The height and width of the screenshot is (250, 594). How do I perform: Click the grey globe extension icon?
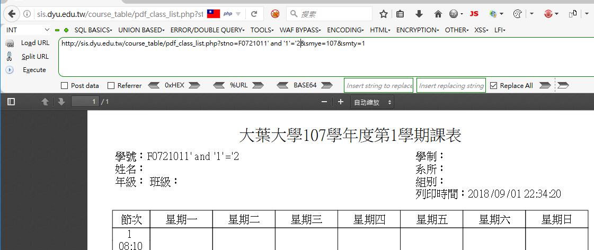[x=454, y=14]
